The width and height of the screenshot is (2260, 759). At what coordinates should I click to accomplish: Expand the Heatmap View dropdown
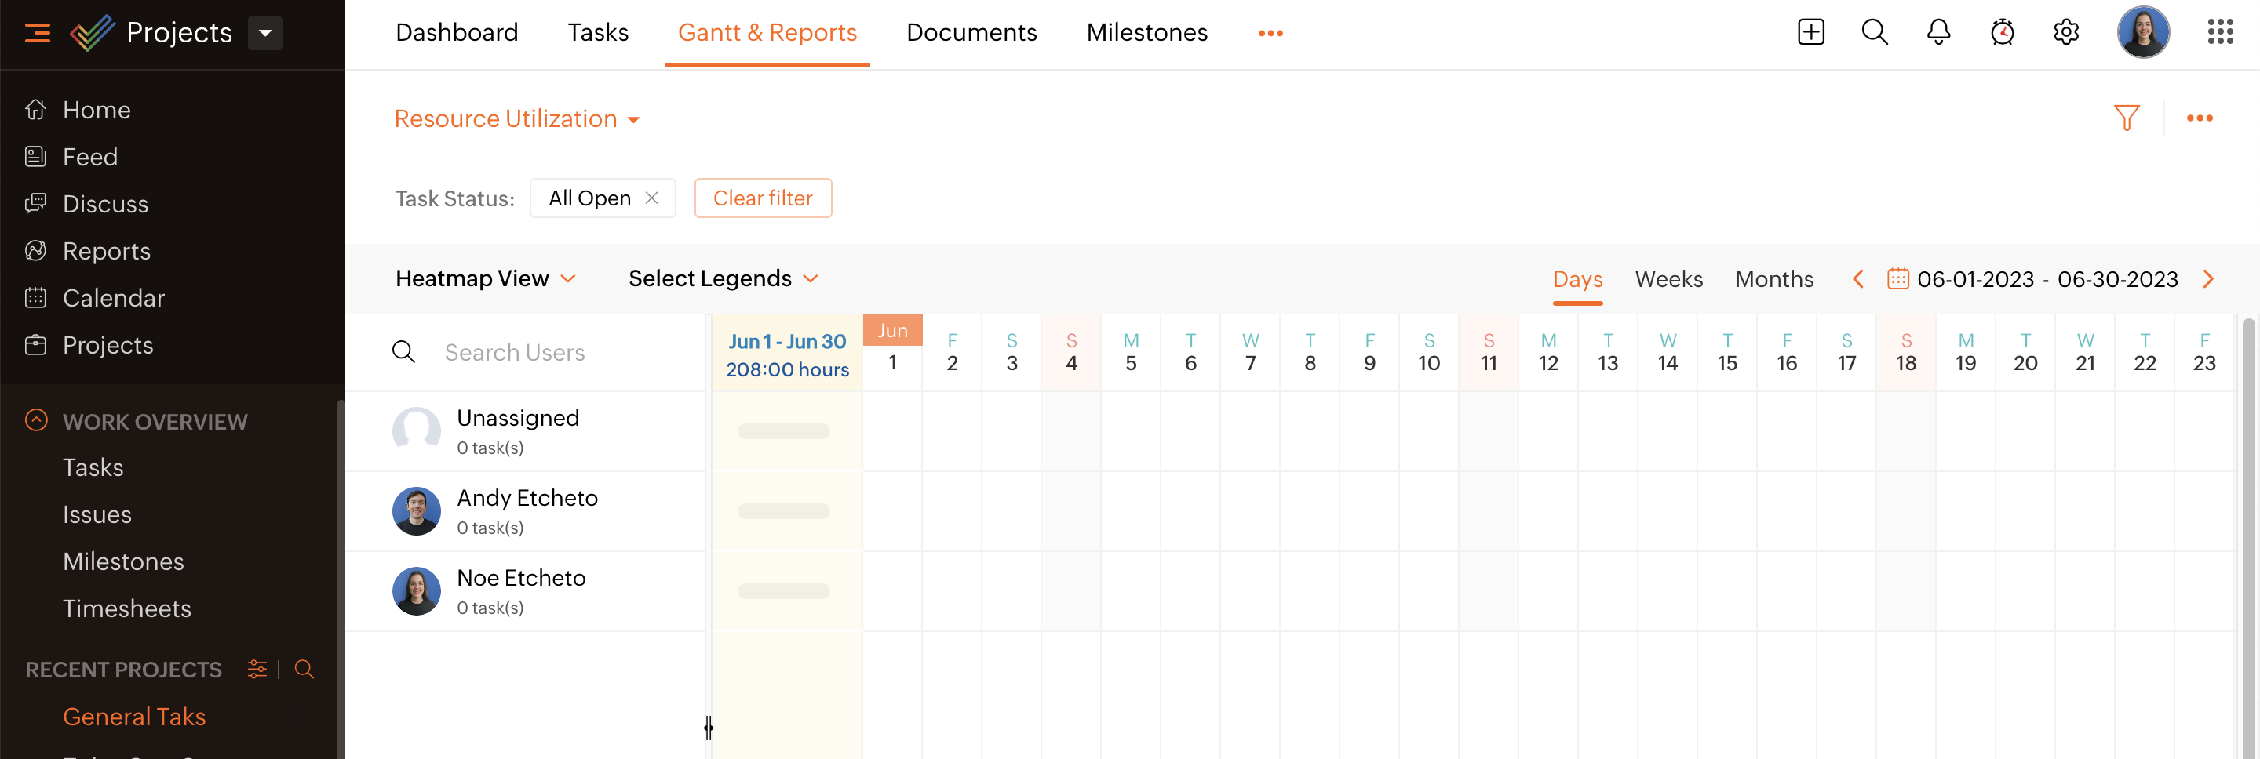point(486,278)
